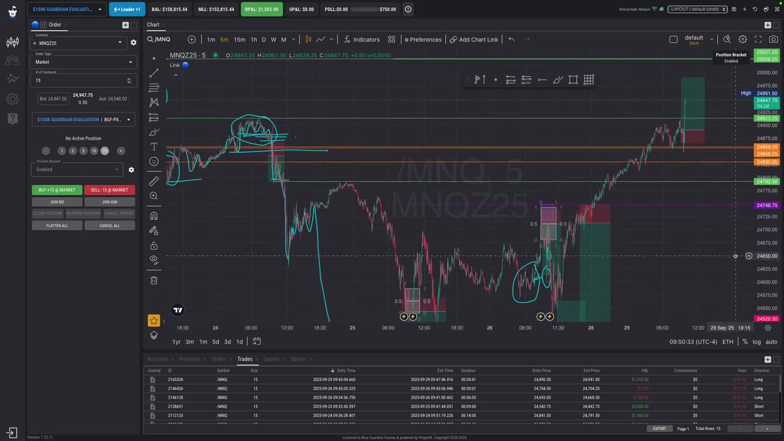
Task: Click the trash icon to remove drawings
Action: 154,280
